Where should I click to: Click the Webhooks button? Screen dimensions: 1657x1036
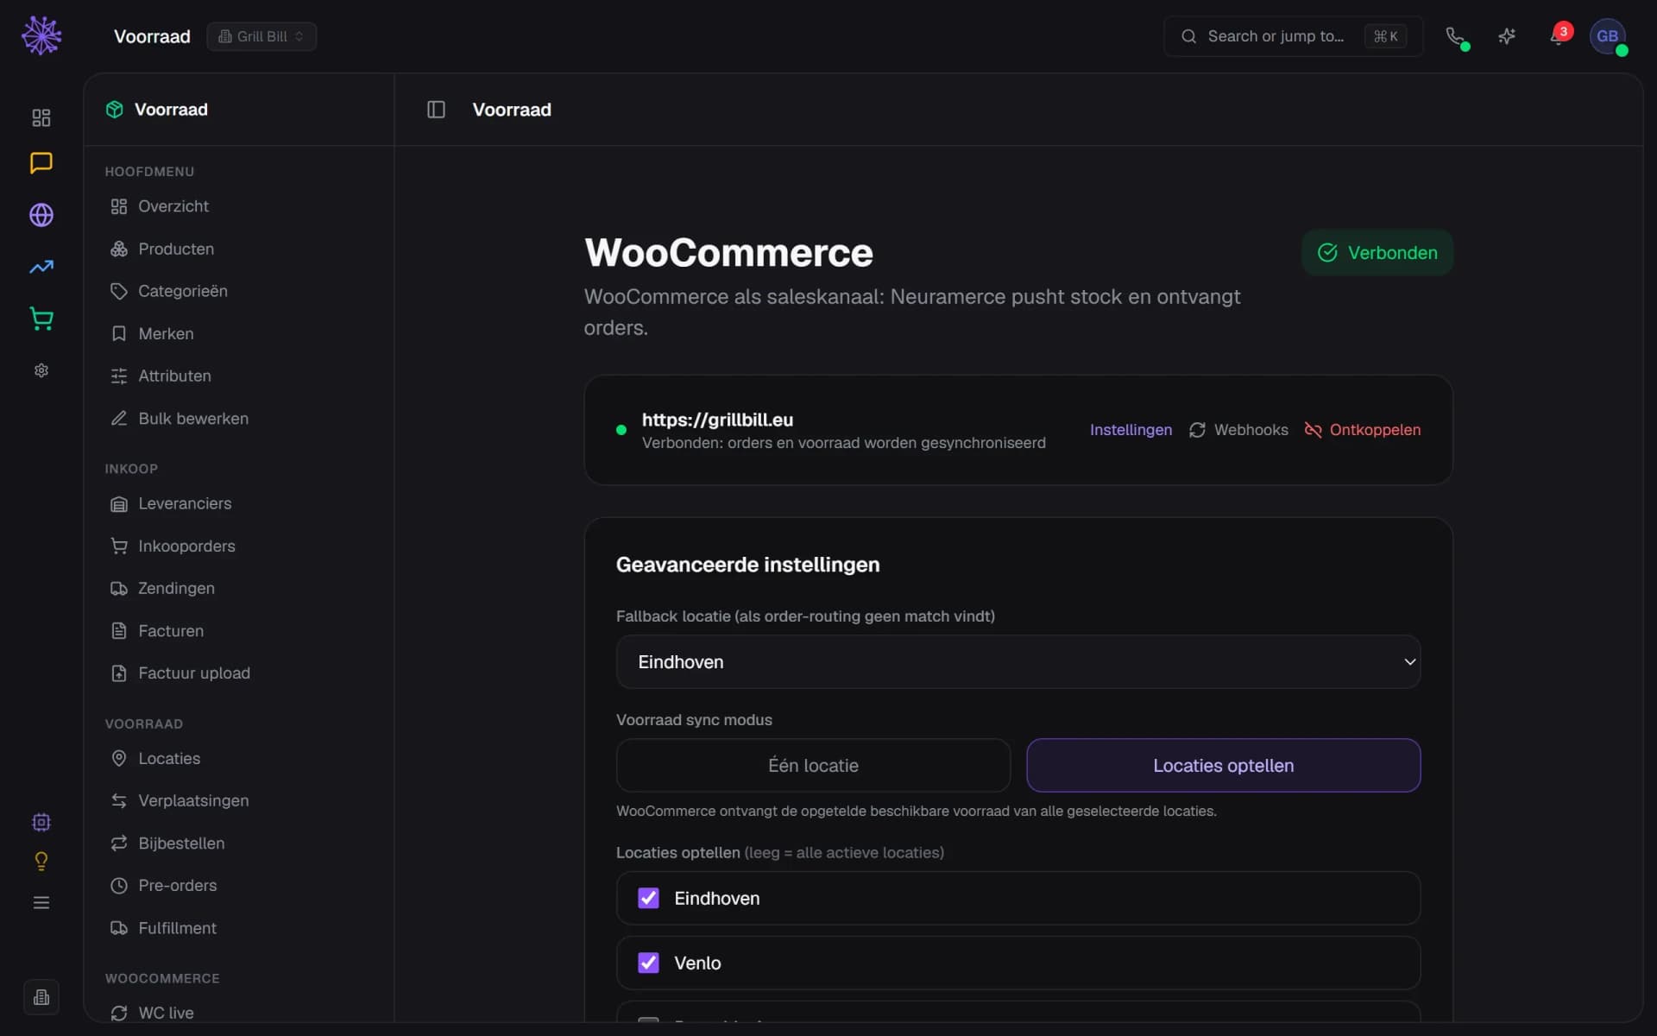pos(1238,430)
